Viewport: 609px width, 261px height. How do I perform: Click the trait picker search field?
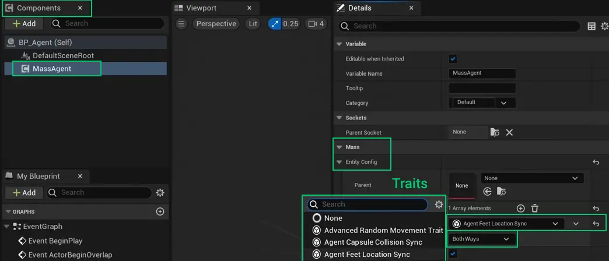coord(367,204)
